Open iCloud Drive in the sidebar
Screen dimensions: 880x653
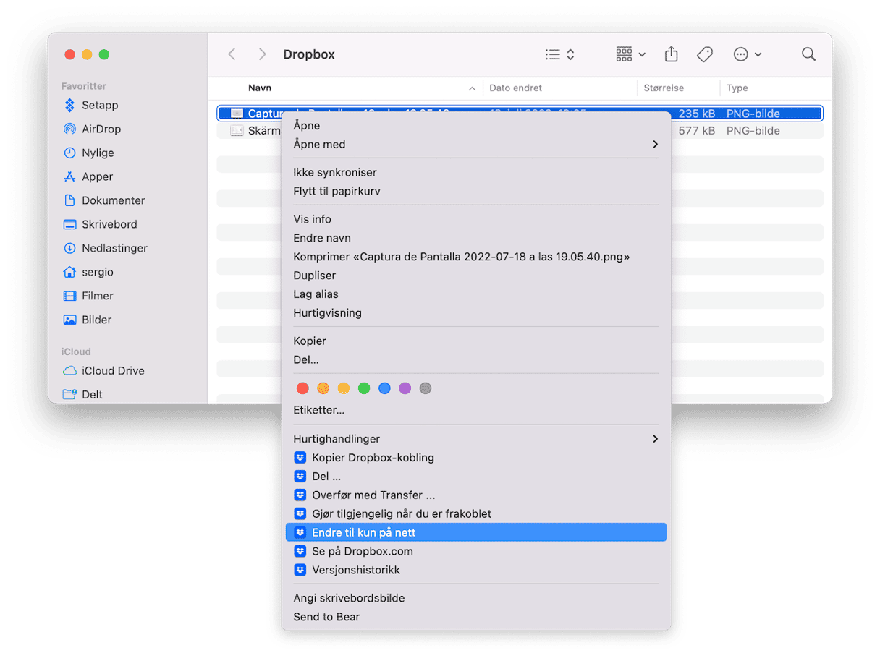[x=112, y=370]
